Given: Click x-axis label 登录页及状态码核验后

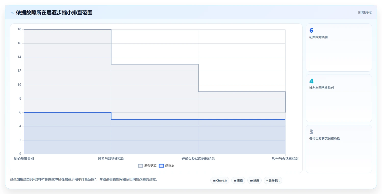Looking at the screenshot, I should [x=198, y=159].
